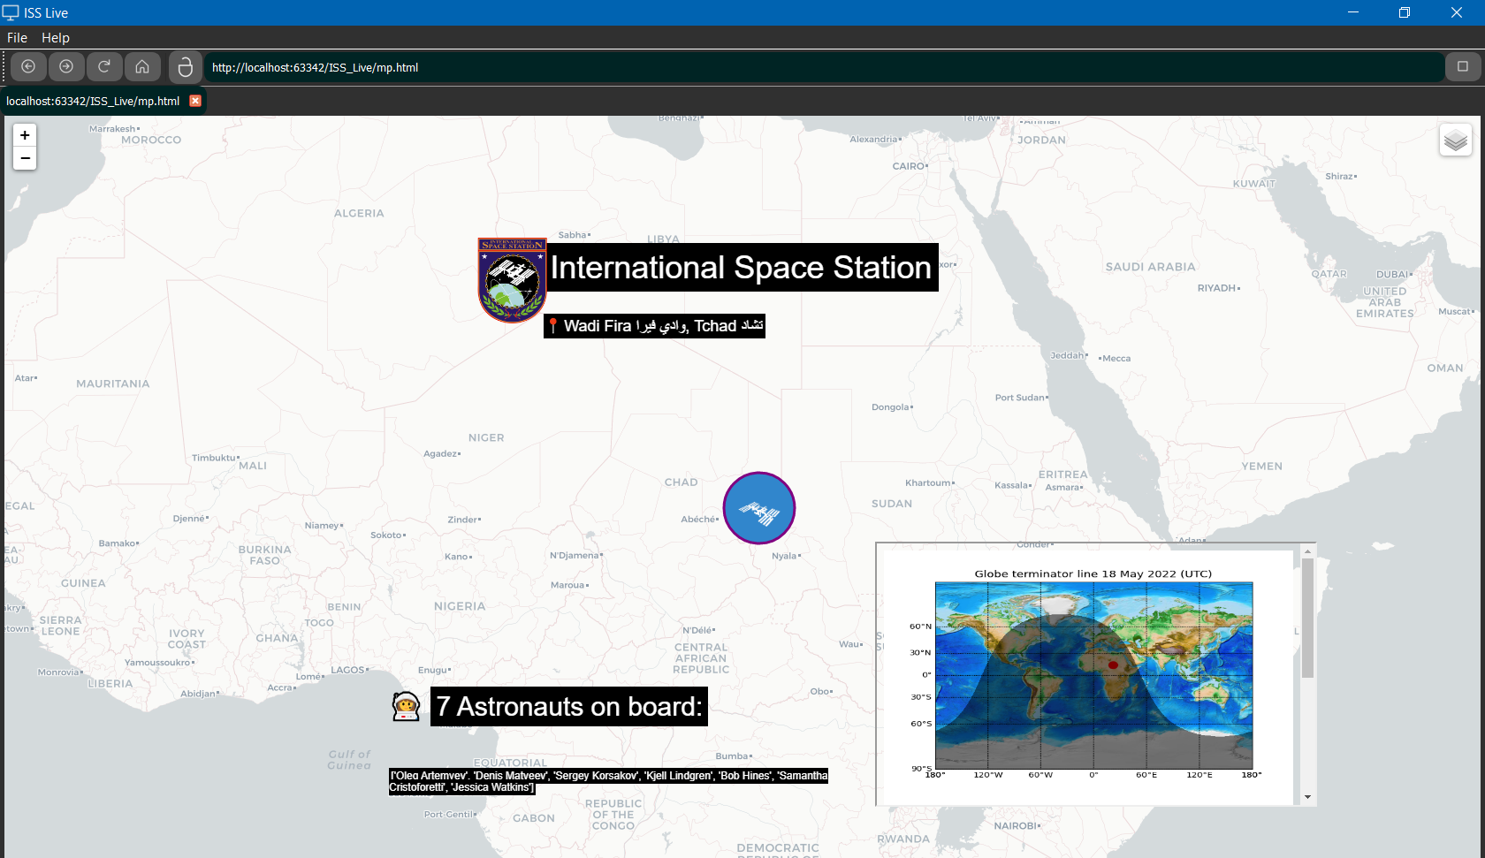This screenshot has width=1485, height=858.
Task: Click the terminator panel scrollbar down arrow
Action: (1307, 797)
